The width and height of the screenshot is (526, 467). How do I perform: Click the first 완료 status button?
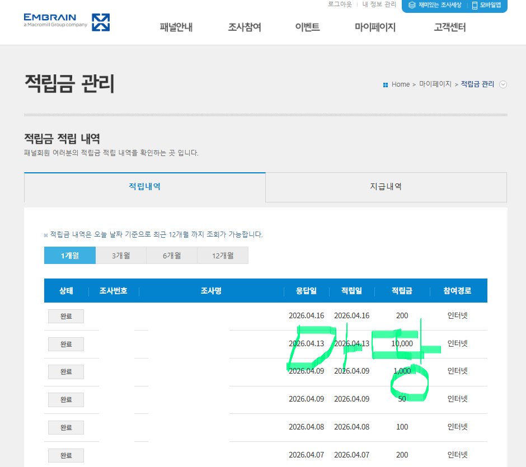click(65, 315)
